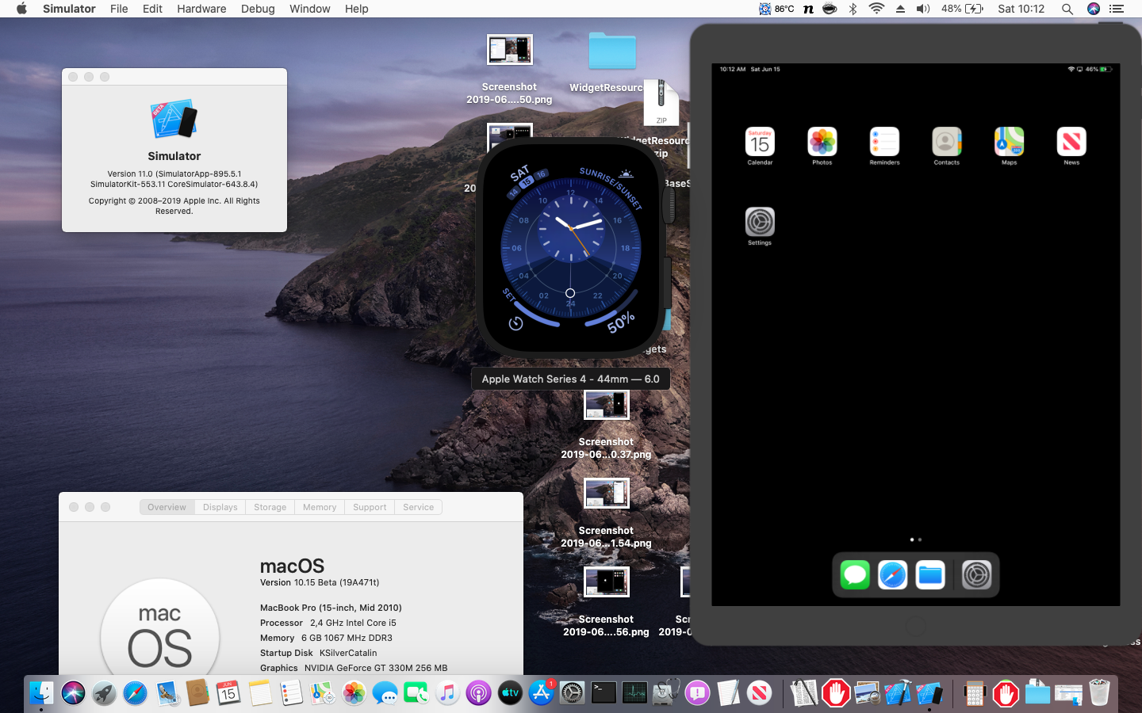Click the Wi-Fi status icon
Image resolution: width=1142 pixels, height=713 pixels.
876,9
